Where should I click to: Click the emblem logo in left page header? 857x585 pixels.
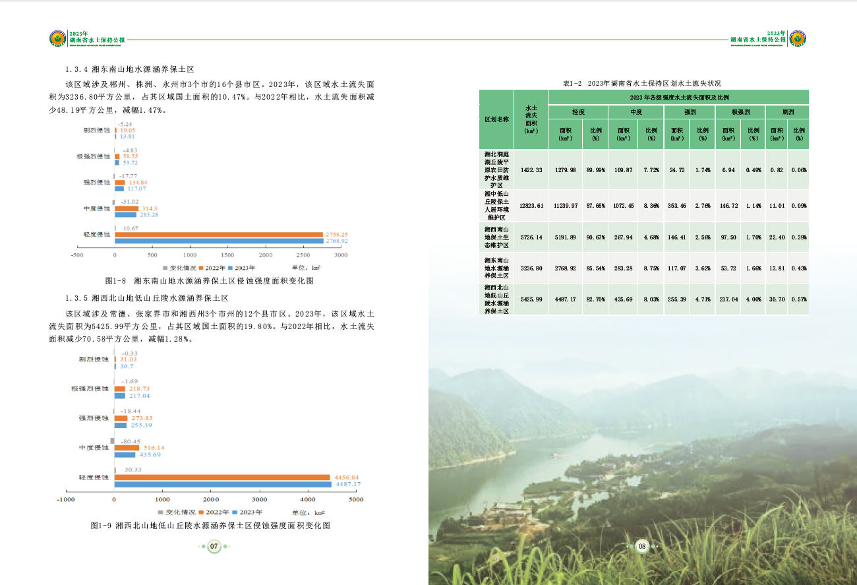click(x=58, y=39)
